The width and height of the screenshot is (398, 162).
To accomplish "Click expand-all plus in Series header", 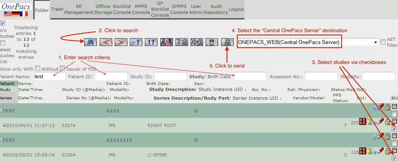I will click(x=393, y=98).
